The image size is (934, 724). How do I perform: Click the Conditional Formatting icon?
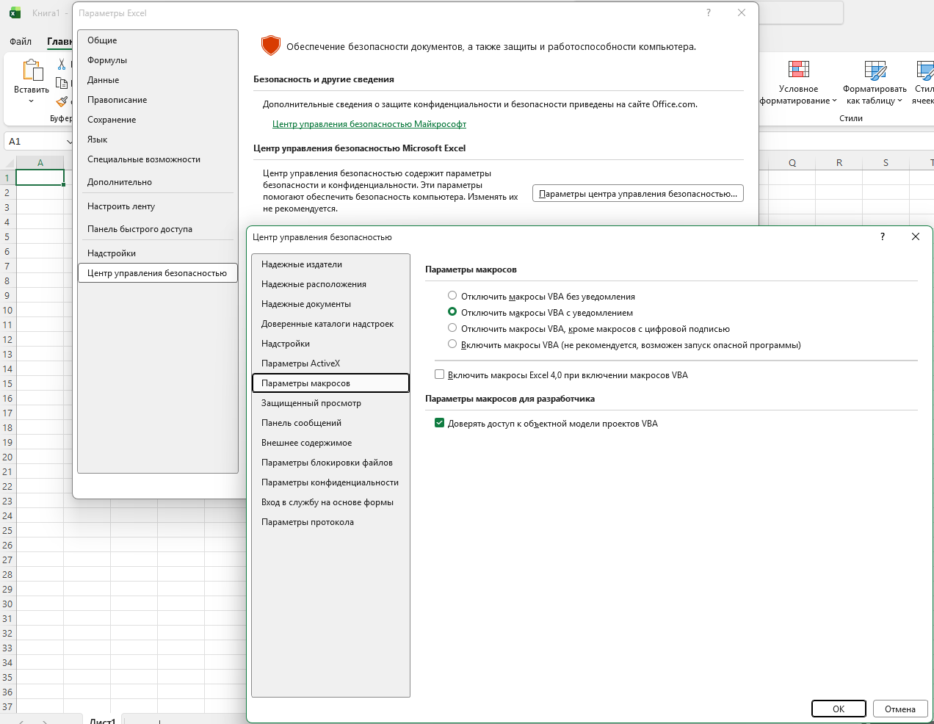click(799, 70)
